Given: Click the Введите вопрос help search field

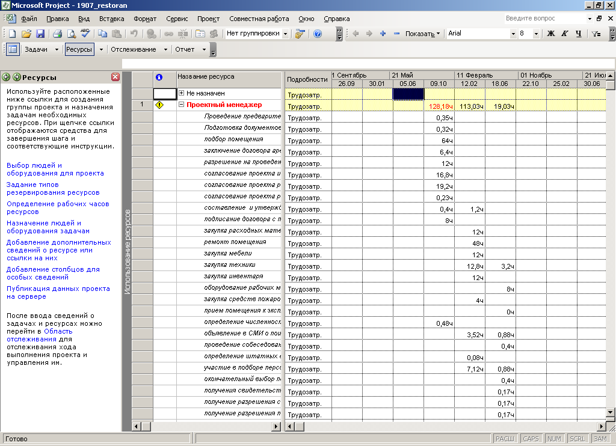Looking at the screenshot, I should (x=545, y=18).
